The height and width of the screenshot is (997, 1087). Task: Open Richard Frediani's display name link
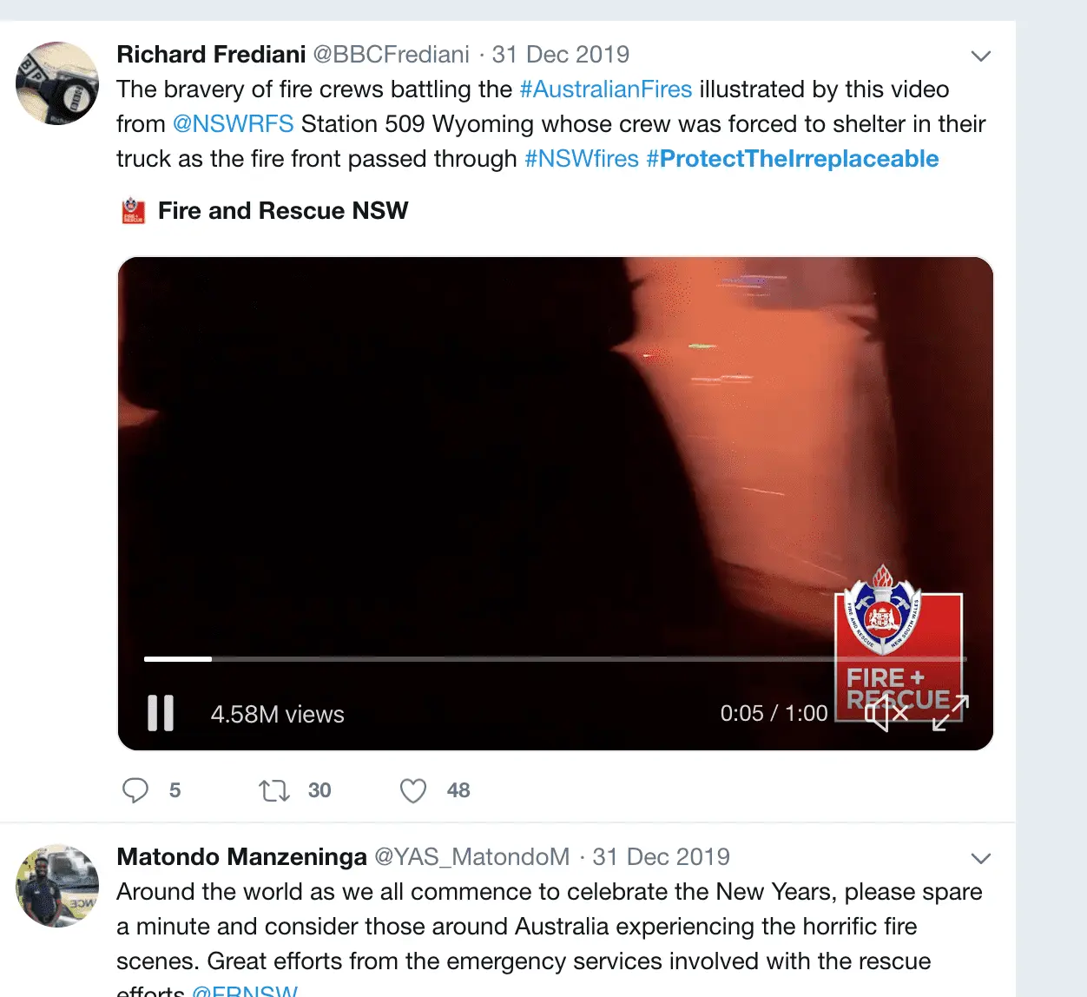pos(211,55)
